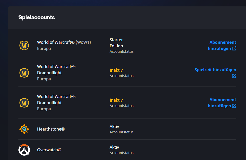Select the Overwatch account title
Image resolution: width=246 pixels, height=160 pixels.
49,150
